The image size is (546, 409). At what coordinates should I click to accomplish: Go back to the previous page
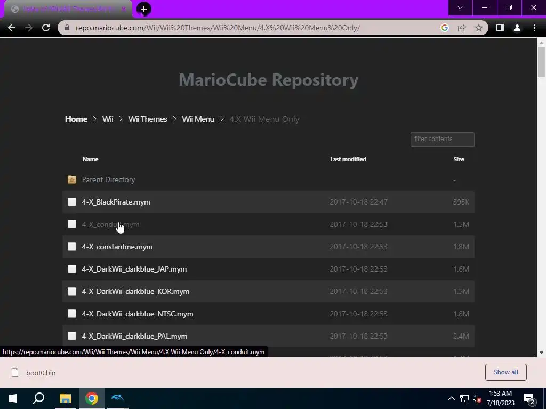pyautogui.click(x=12, y=28)
